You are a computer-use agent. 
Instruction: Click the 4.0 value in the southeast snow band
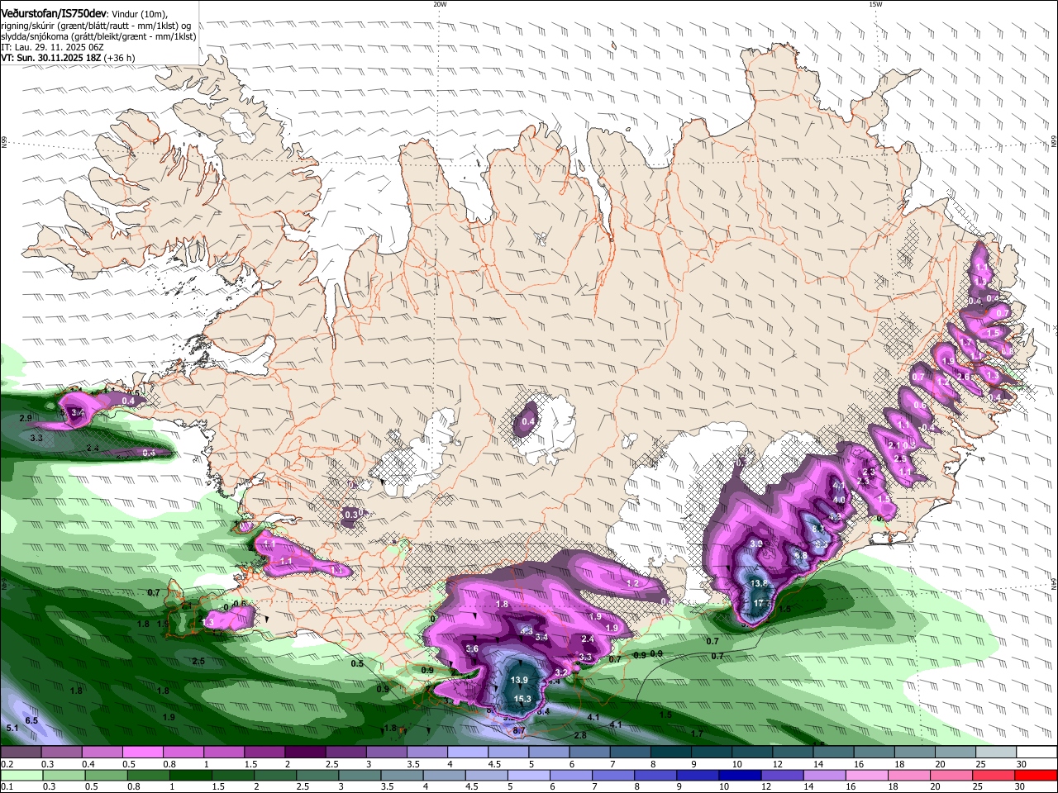(839, 500)
